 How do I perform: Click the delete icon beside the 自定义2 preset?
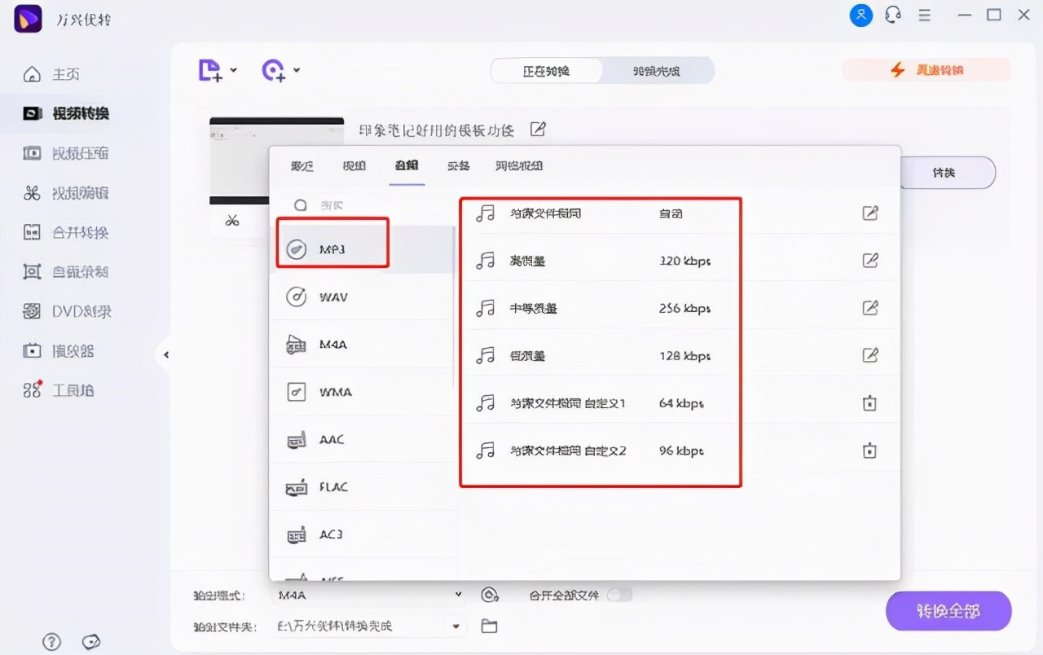click(870, 450)
